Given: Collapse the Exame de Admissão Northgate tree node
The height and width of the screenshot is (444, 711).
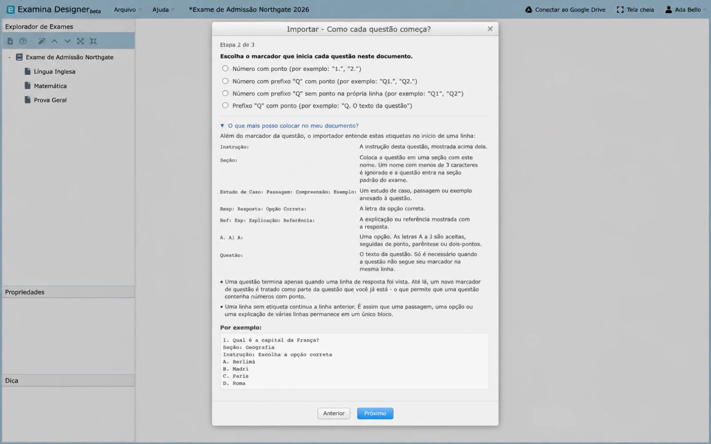Looking at the screenshot, I should (9, 57).
